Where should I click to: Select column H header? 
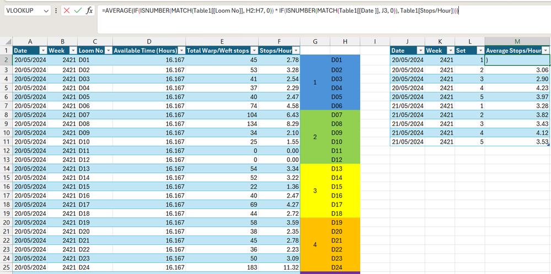[x=345, y=41]
